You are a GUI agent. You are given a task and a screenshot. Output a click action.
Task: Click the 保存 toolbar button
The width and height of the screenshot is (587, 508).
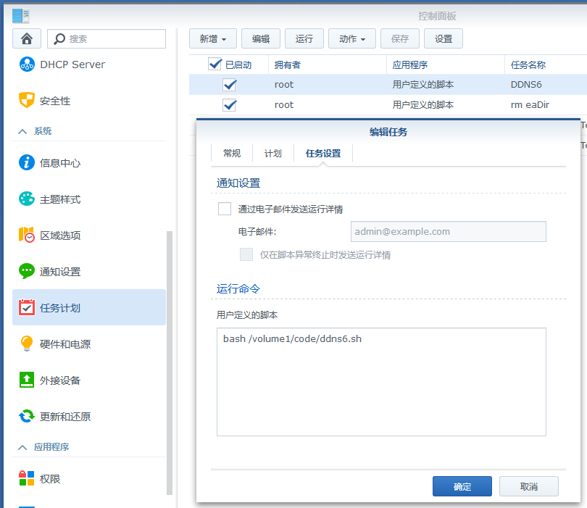pyautogui.click(x=400, y=38)
